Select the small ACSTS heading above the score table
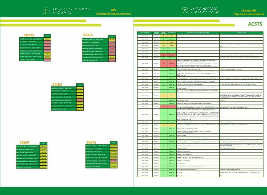 [x=88, y=34]
